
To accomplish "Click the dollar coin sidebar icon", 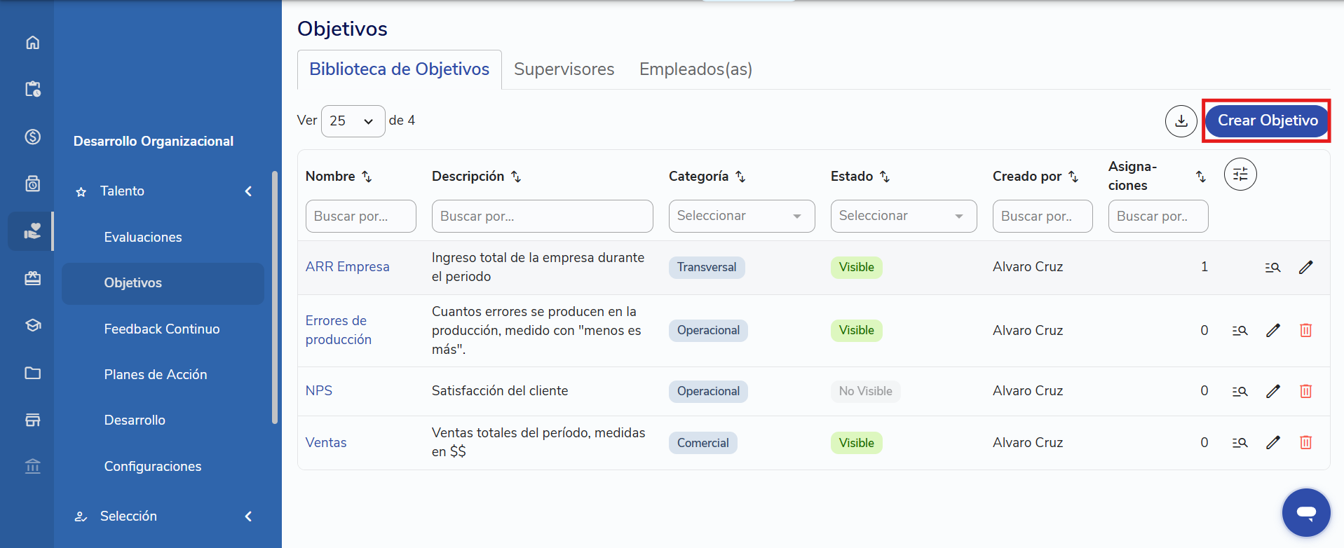I will 33,137.
